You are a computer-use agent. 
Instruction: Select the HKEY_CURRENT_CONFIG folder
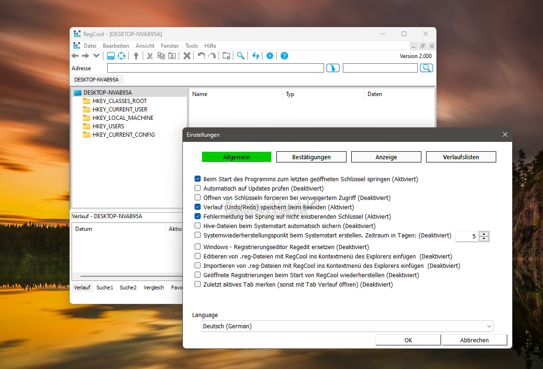(x=123, y=134)
